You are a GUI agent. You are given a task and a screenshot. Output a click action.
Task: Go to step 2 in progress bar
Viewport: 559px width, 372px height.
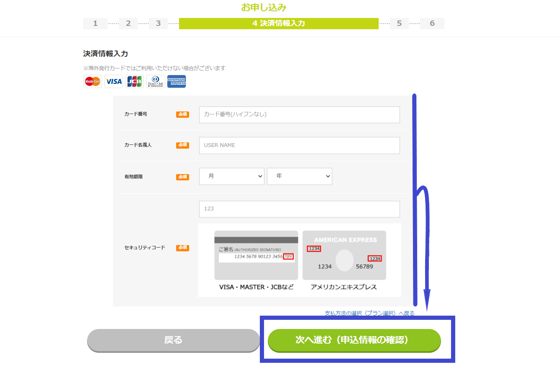point(128,23)
